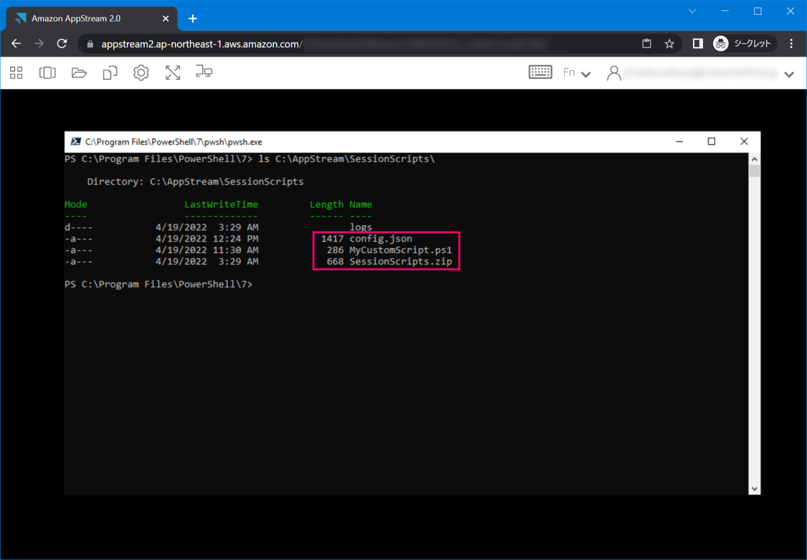Click the user profile icon
This screenshot has height=560, width=807.
click(x=614, y=73)
